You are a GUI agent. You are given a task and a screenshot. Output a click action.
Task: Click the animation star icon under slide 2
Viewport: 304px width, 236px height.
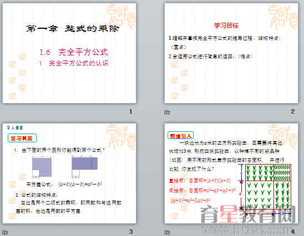167,112
